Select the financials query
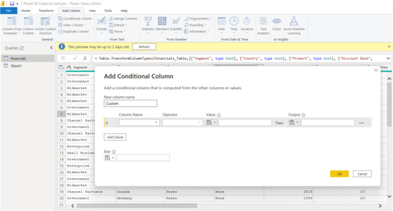Viewport: 393px width, 211px height. click(28, 58)
